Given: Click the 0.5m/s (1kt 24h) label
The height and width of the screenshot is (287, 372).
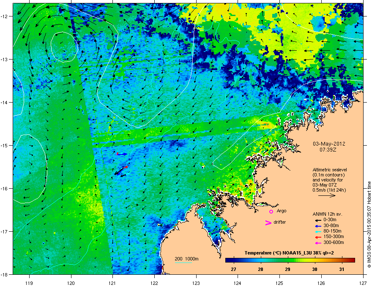Looking at the screenshot, I should click(x=329, y=190).
